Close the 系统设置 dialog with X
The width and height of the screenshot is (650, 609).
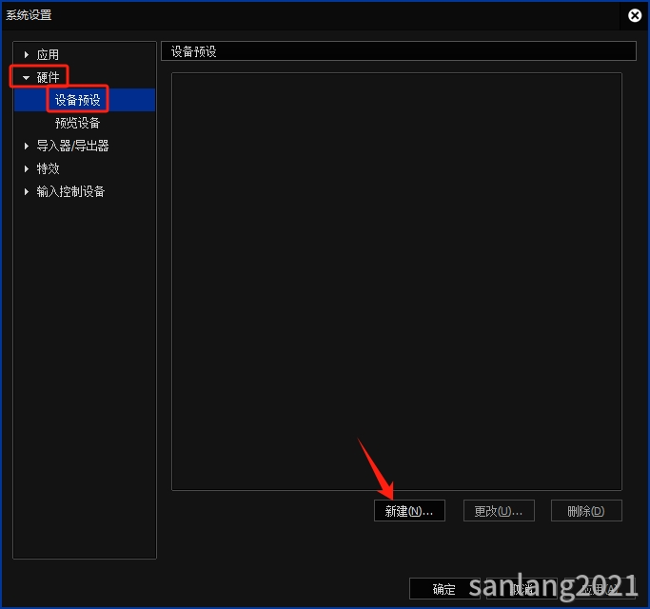(x=635, y=15)
